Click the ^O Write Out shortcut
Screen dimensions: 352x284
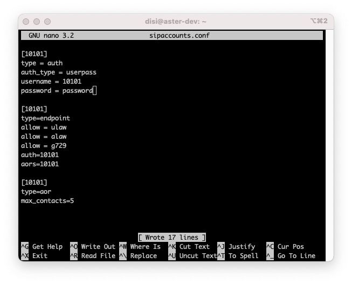[93, 247]
